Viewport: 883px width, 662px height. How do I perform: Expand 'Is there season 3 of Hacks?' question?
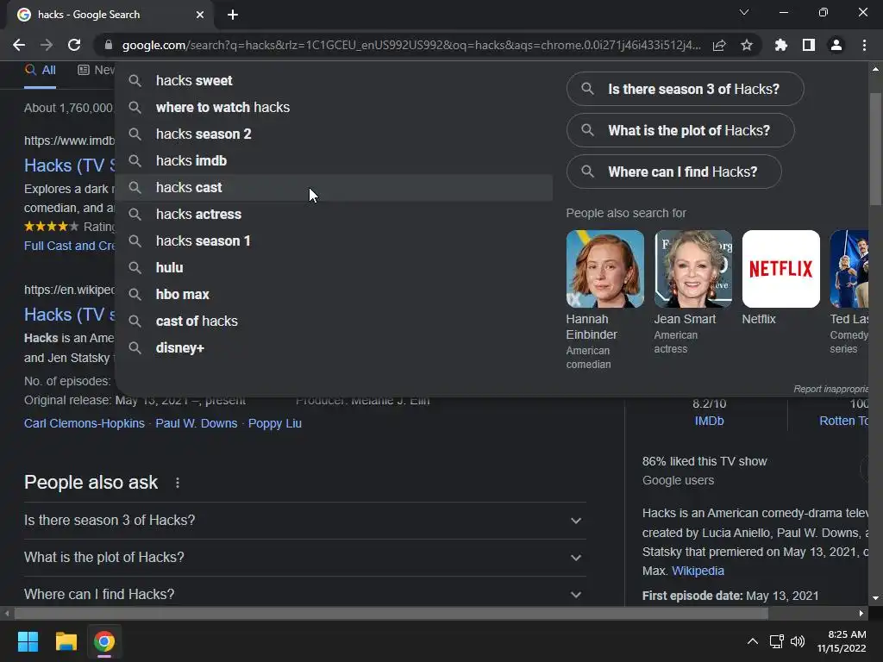(x=304, y=520)
